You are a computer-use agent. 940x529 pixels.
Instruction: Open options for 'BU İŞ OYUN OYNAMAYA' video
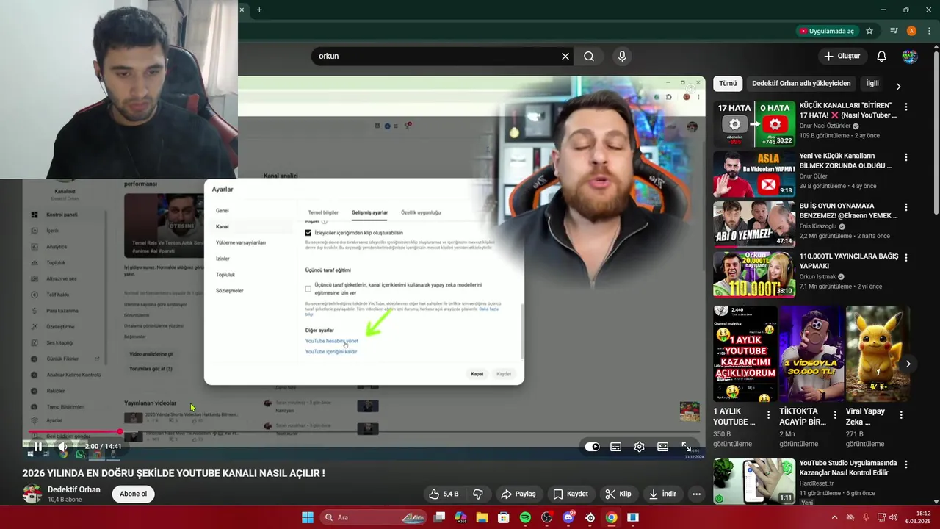(905, 207)
